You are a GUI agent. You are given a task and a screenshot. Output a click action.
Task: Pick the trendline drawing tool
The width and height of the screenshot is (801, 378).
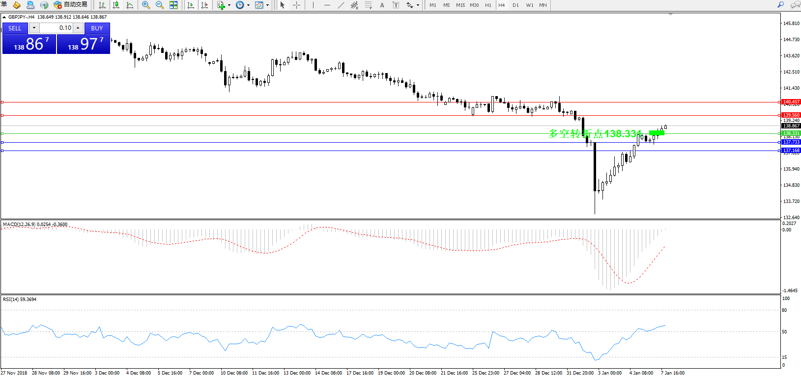[x=341, y=5]
